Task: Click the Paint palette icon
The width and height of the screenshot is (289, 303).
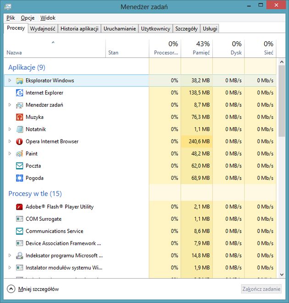Action: tap(19, 154)
